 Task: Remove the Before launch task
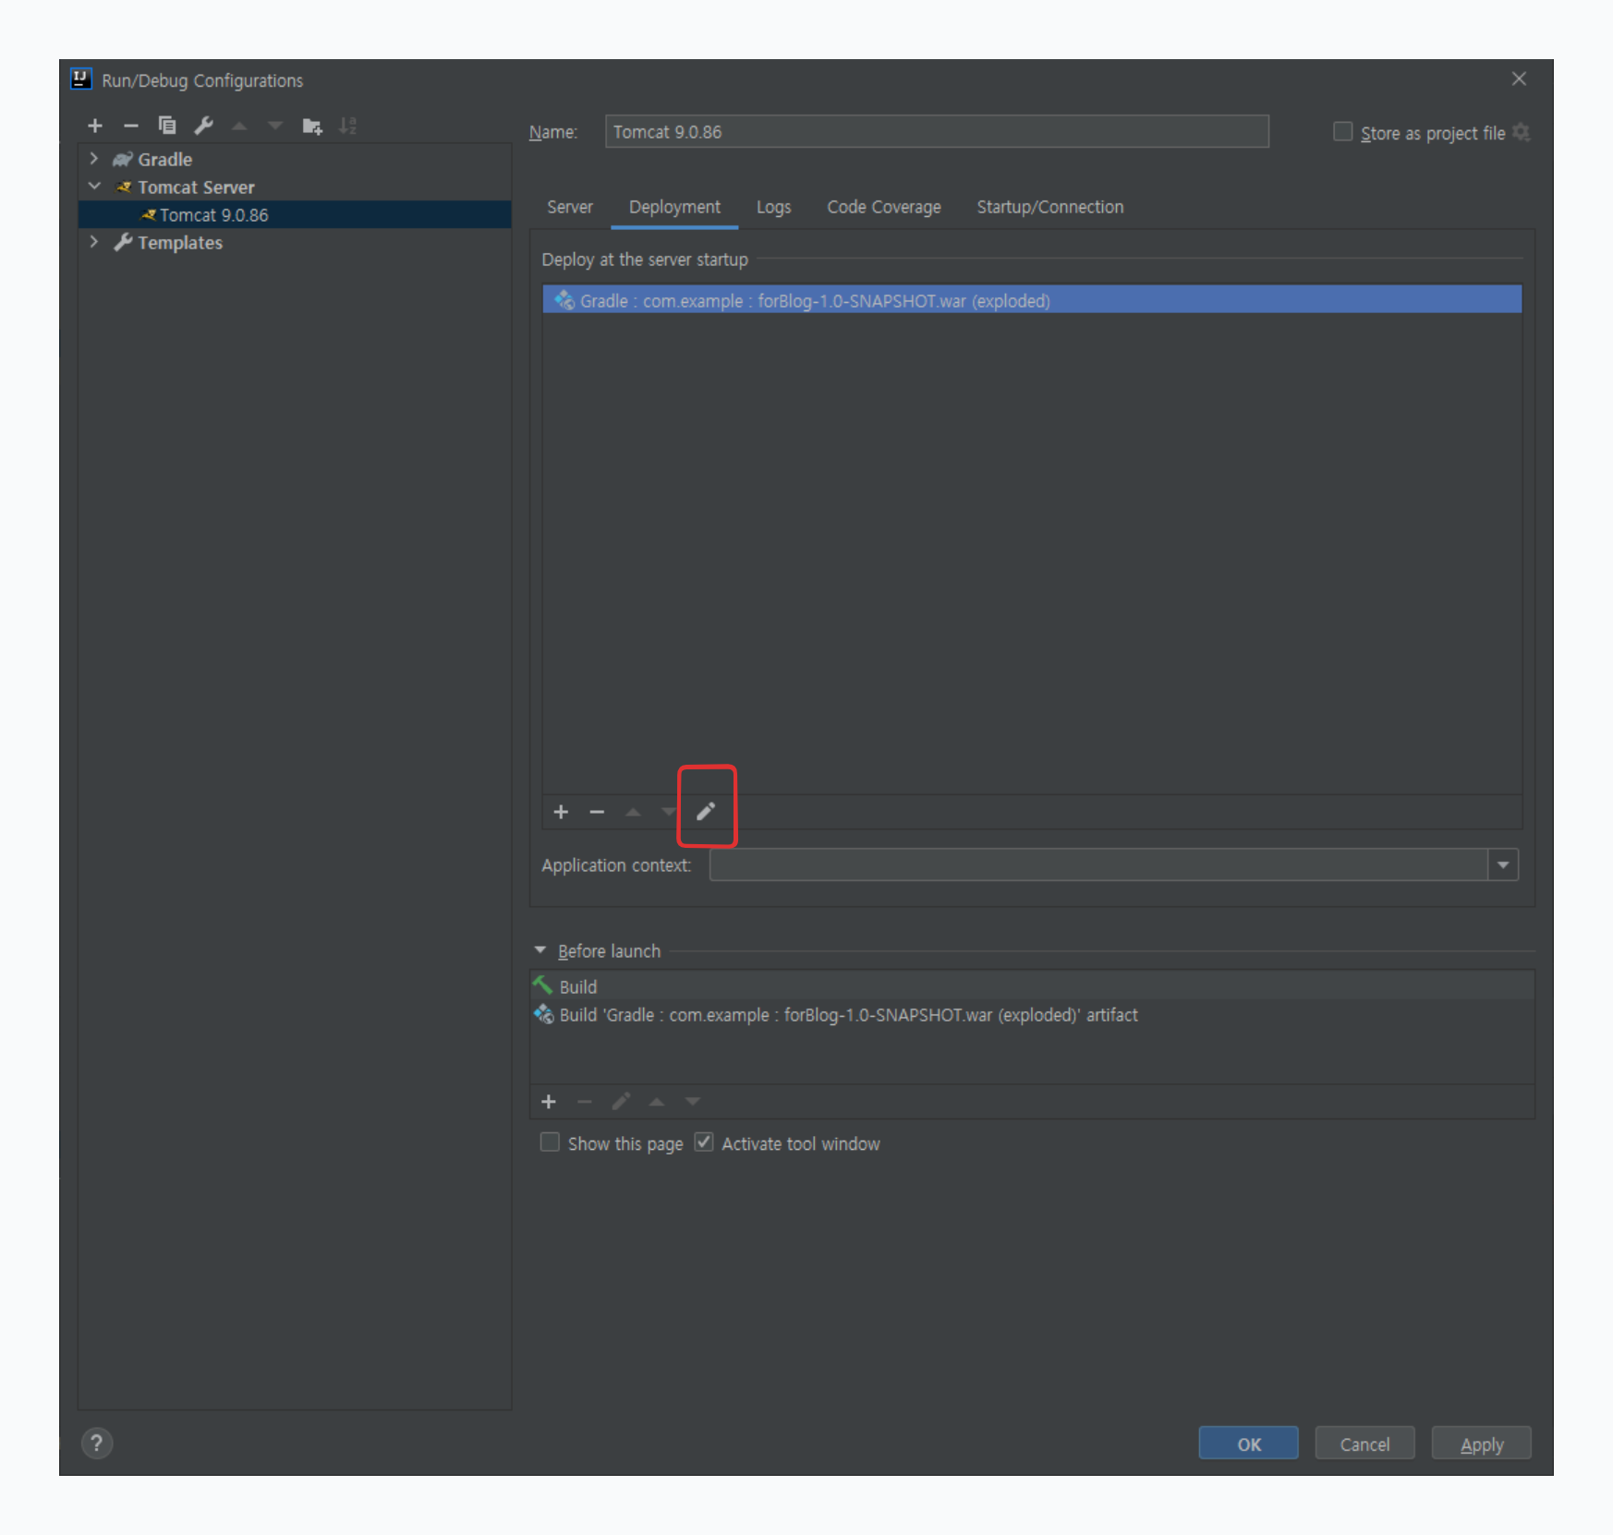pos(585,1102)
